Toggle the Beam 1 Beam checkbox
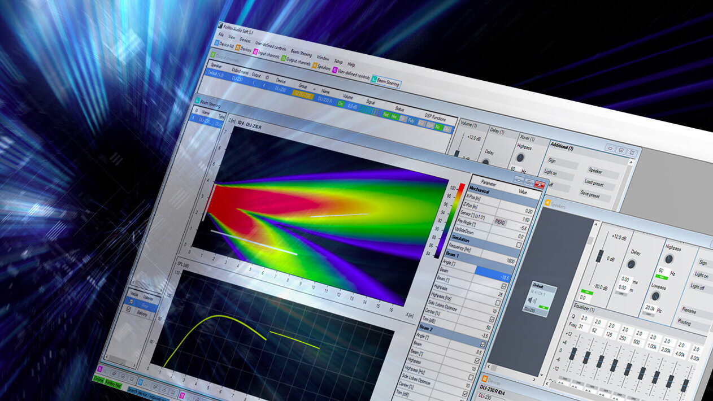The width and height of the screenshot is (713, 401). [504, 286]
